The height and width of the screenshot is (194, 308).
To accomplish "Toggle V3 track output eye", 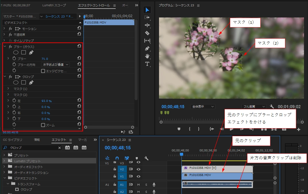I will tap(138, 162).
